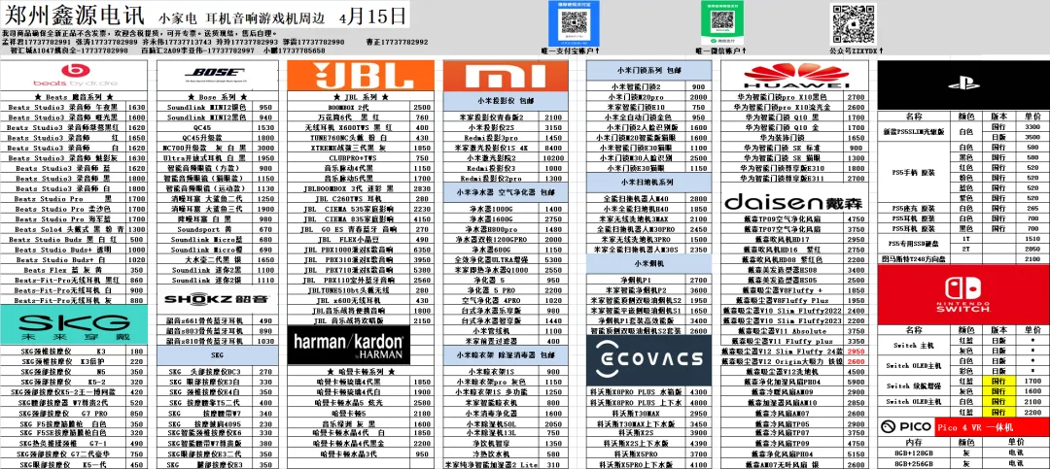Select the 小米投影仪 包邮 section header

click(506, 101)
